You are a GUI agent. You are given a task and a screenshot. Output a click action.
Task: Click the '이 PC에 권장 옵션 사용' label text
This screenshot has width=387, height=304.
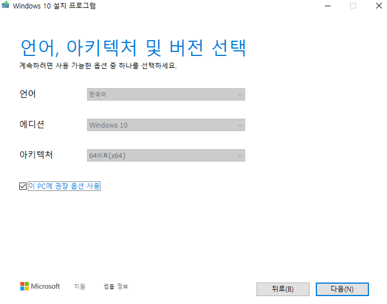point(64,186)
